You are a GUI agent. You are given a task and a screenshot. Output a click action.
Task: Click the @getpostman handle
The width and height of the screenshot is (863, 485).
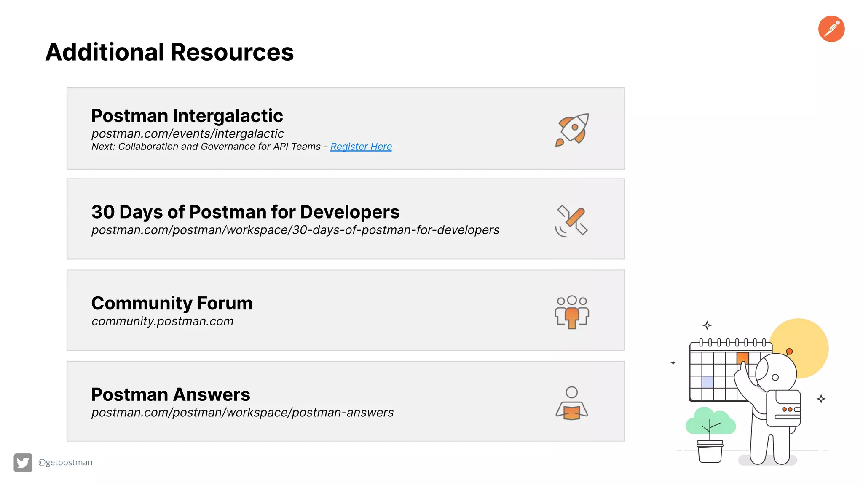tap(65, 462)
